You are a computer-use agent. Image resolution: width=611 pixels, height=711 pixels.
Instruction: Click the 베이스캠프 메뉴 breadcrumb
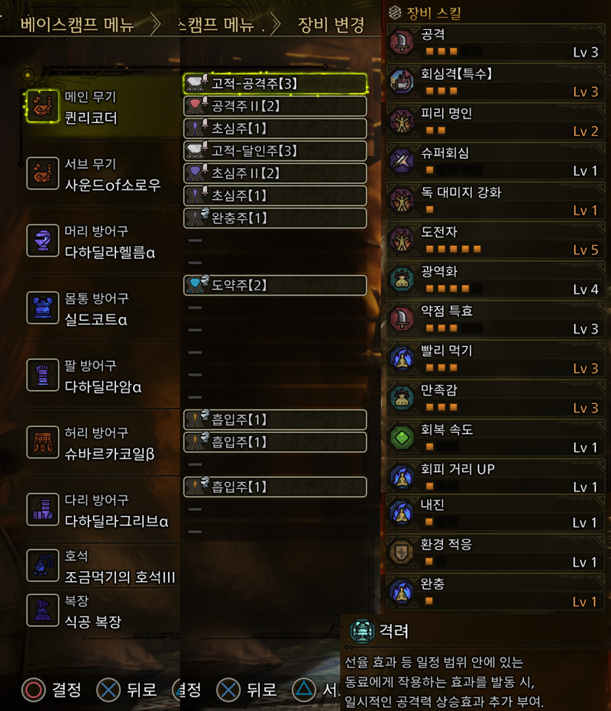(x=77, y=24)
